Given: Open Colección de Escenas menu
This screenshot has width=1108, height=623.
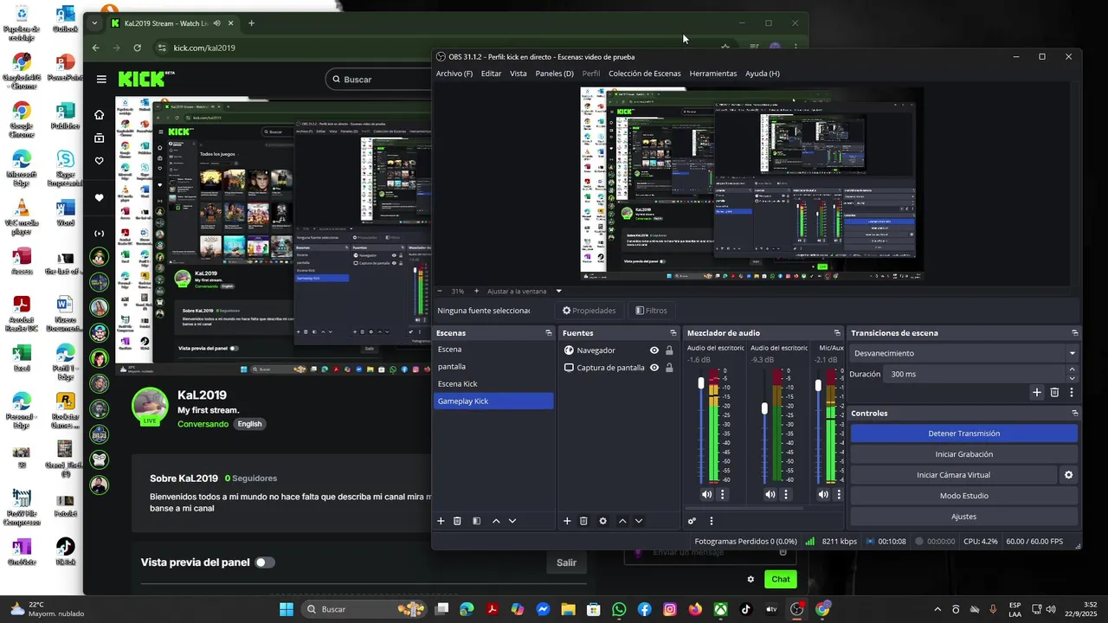Looking at the screenshot, I should 645,74.
